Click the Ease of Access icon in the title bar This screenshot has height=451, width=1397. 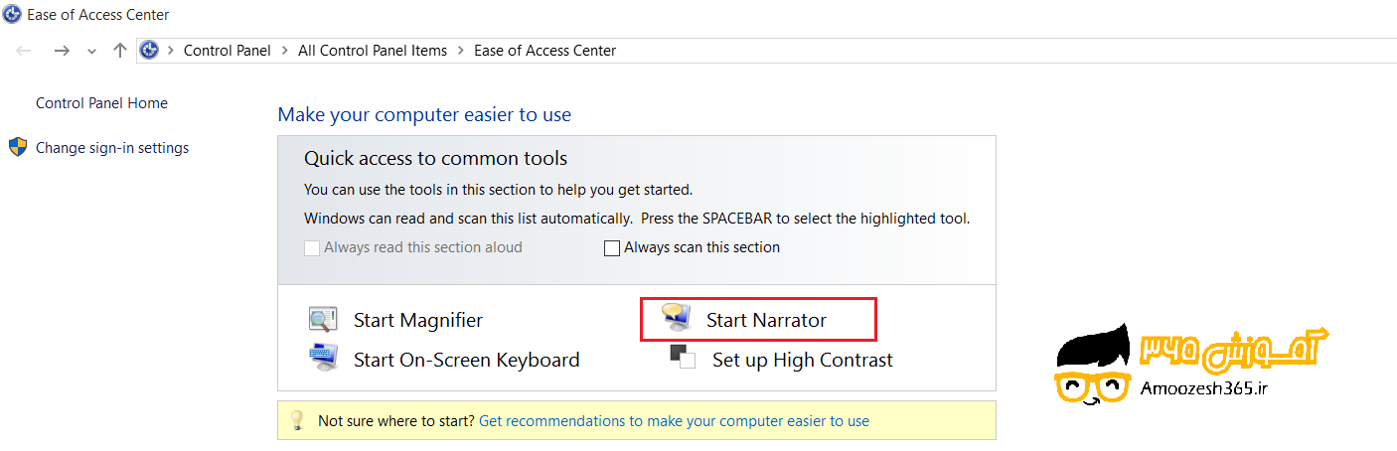(x=13, y=15)
